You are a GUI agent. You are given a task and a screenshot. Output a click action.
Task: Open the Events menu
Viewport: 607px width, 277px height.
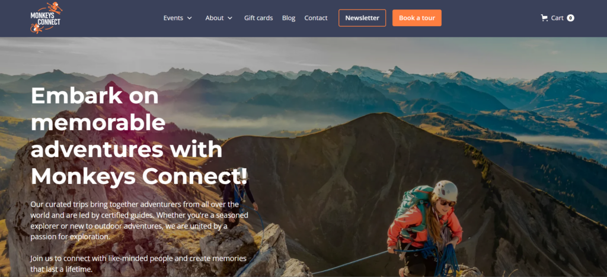173,18
